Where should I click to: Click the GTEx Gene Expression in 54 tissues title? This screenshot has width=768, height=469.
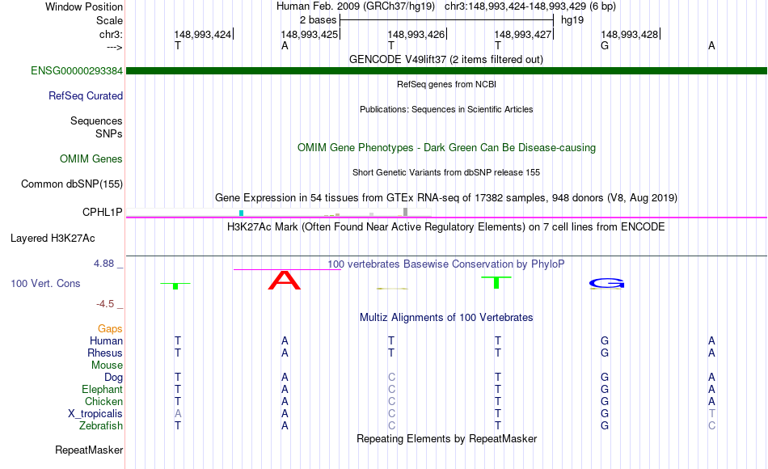(x=446, y=197)
